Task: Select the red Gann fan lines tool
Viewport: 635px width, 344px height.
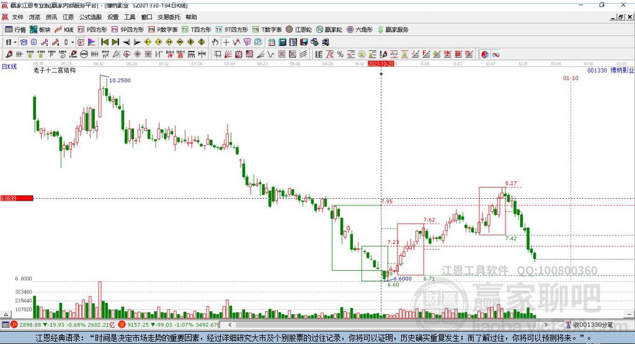Action: click(228, 55)
